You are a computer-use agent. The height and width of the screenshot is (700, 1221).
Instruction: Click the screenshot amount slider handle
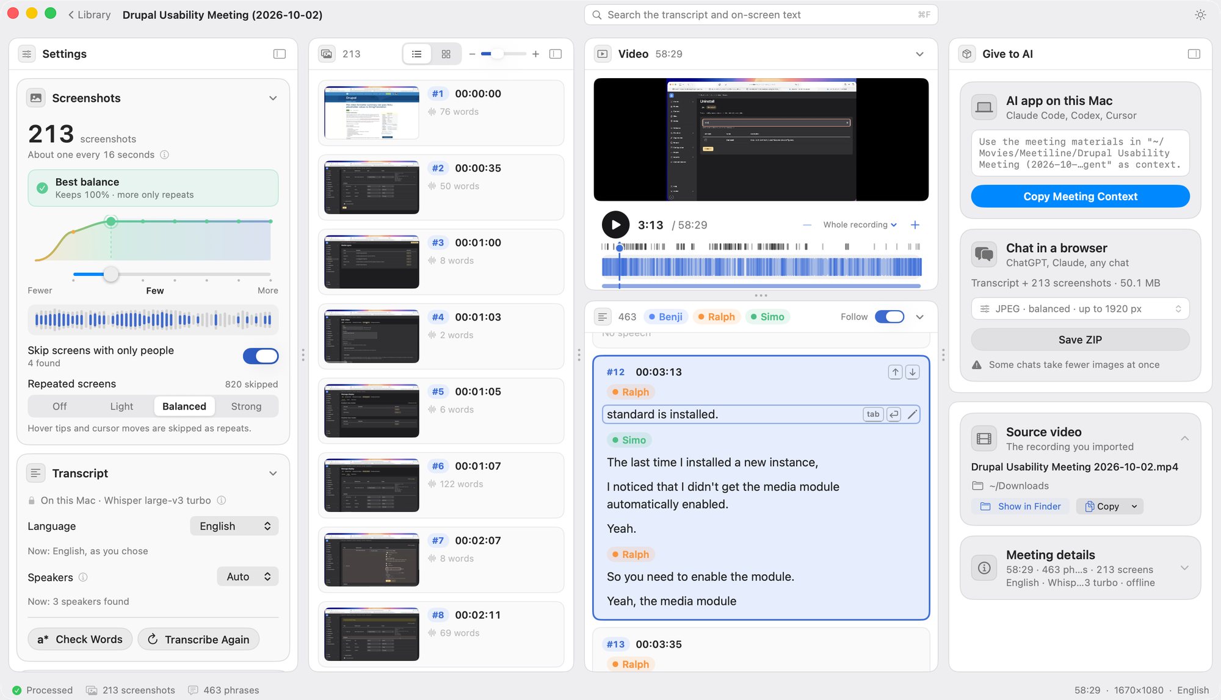pos(111,274)
